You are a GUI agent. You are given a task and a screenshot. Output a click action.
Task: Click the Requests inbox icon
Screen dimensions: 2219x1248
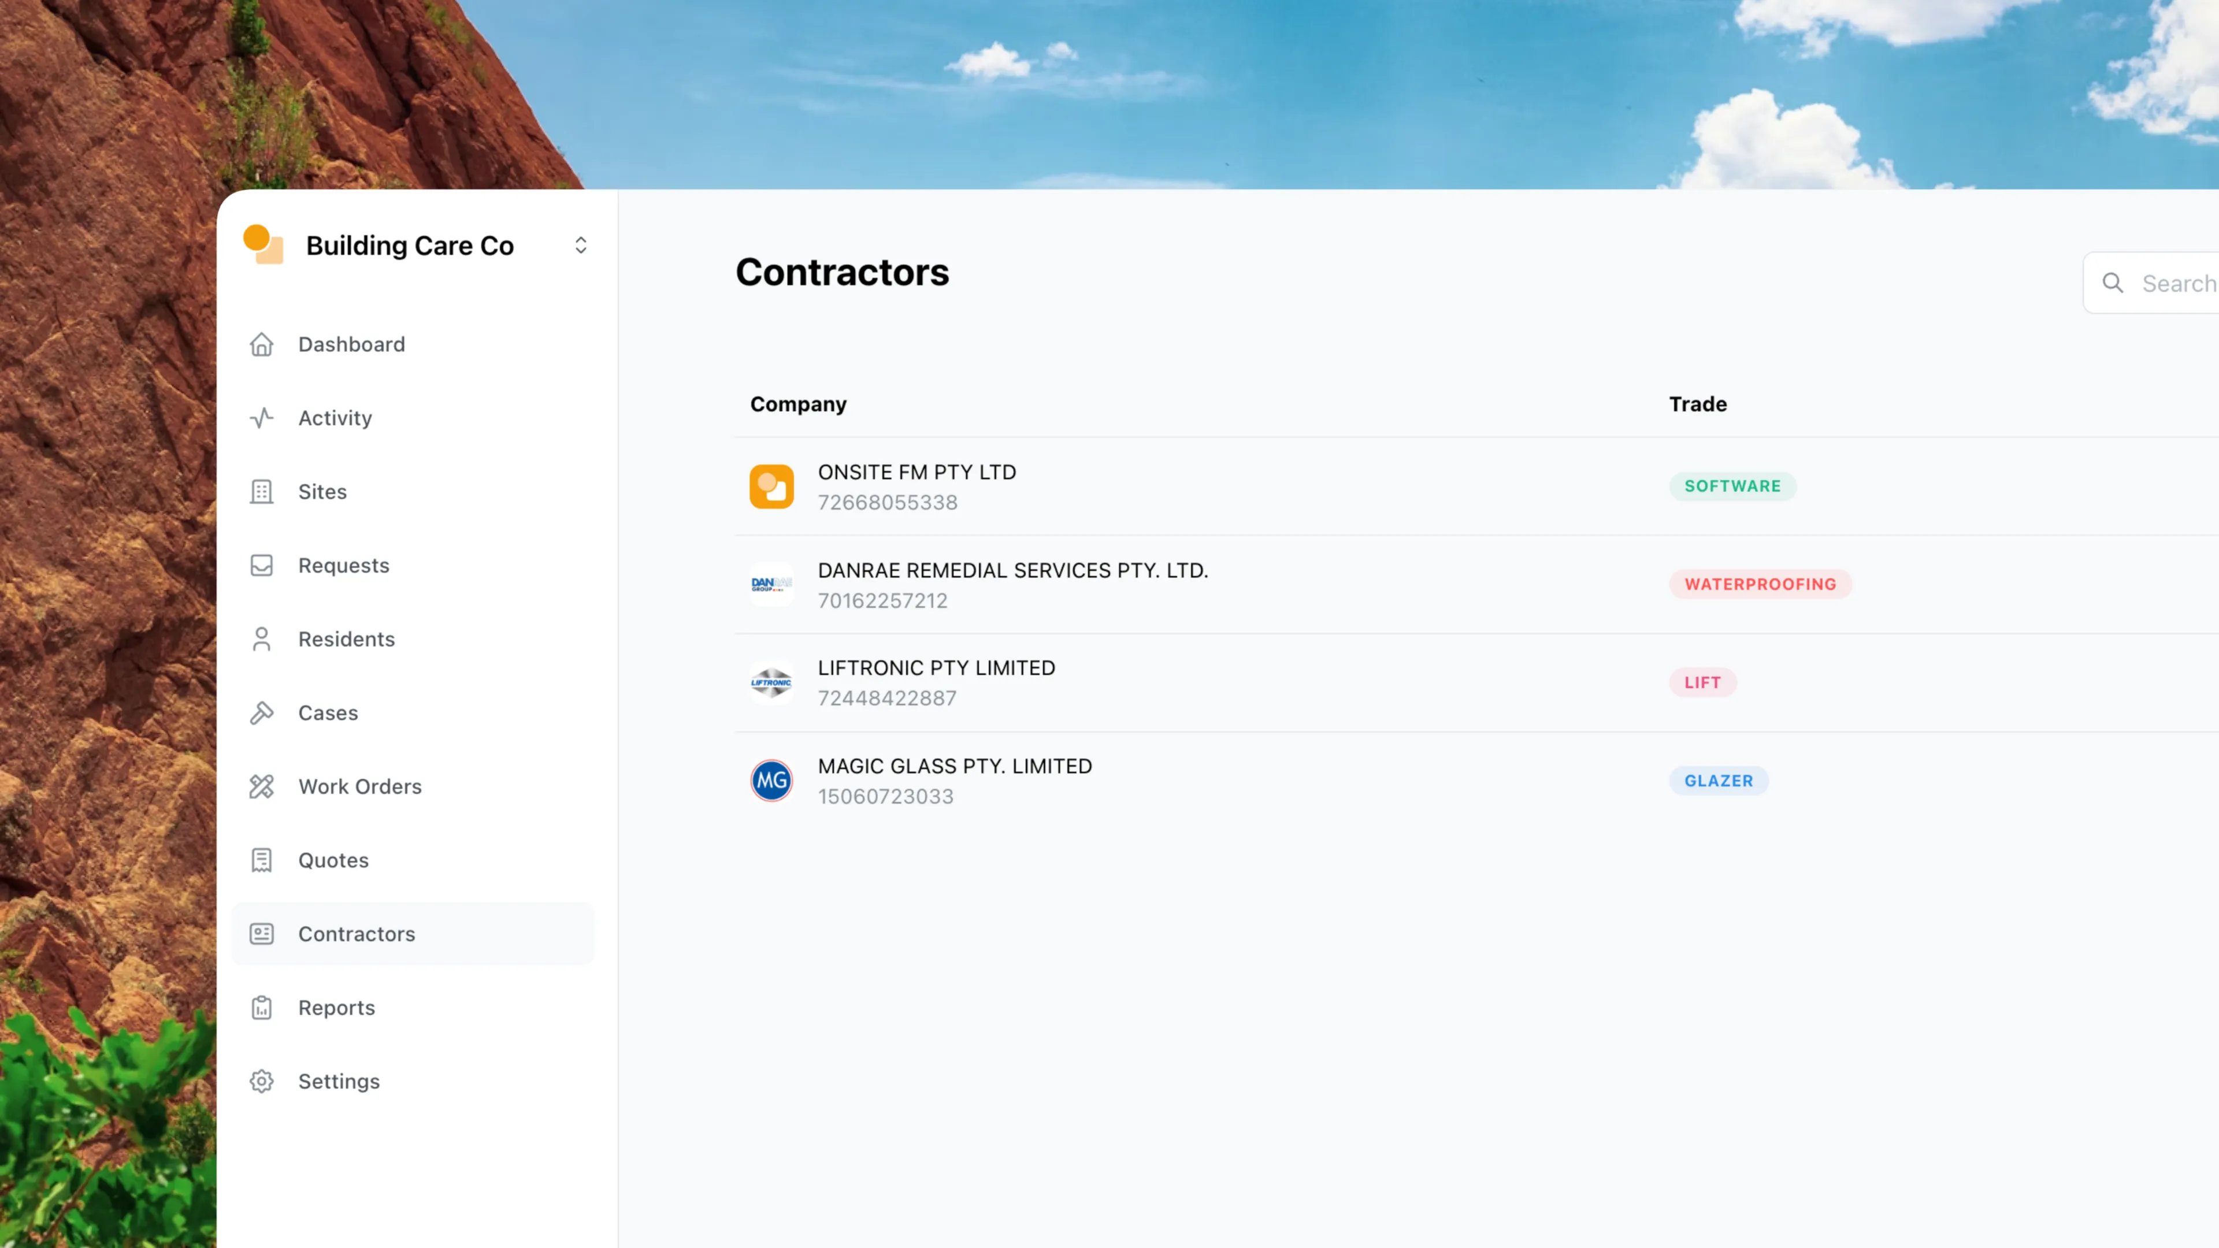pyautogui.click(x=261, y=565)
